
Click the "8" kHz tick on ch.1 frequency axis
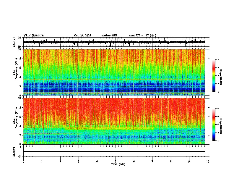pos(20,59)
